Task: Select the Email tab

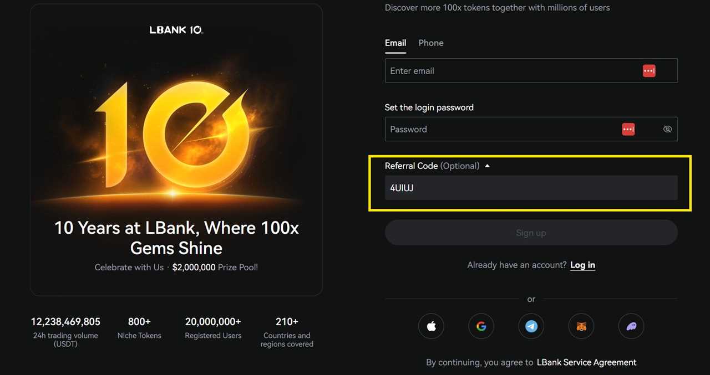Action: point(395,43)
